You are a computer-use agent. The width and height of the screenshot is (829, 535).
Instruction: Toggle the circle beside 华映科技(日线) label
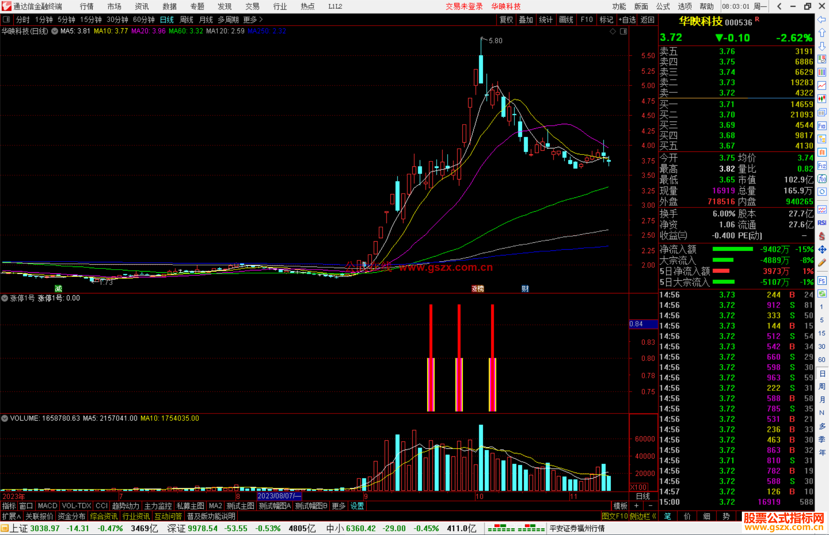(54, 31)
